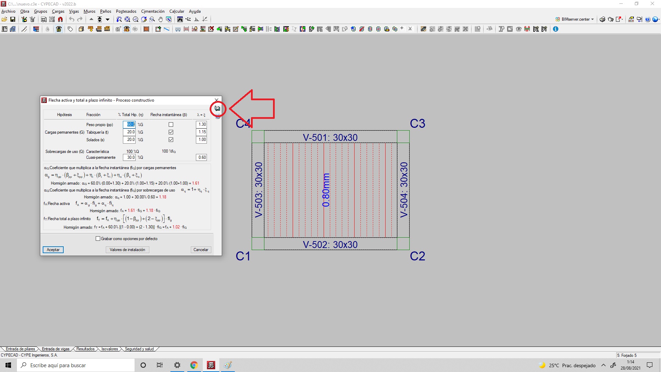The height and width of the screenshot is (372, 661).
Task: Click the book help icon in dialog
Action: pos(218,108)
